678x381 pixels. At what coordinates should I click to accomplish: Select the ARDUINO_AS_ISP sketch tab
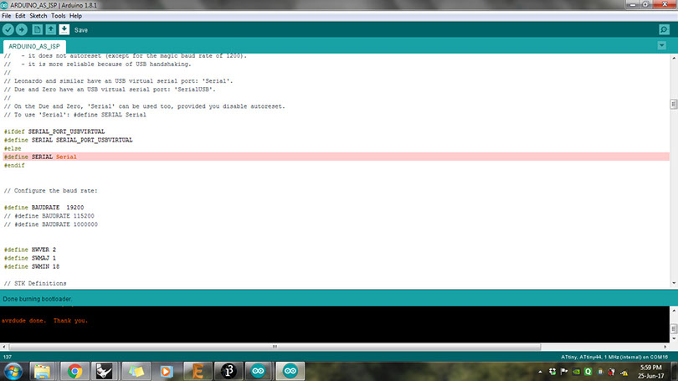click(x=34, y=46)
